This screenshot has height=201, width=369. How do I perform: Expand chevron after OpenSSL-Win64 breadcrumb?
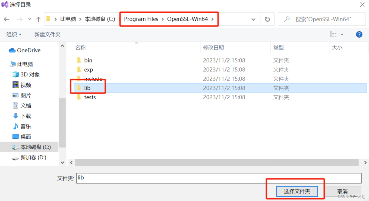point(213,19)
